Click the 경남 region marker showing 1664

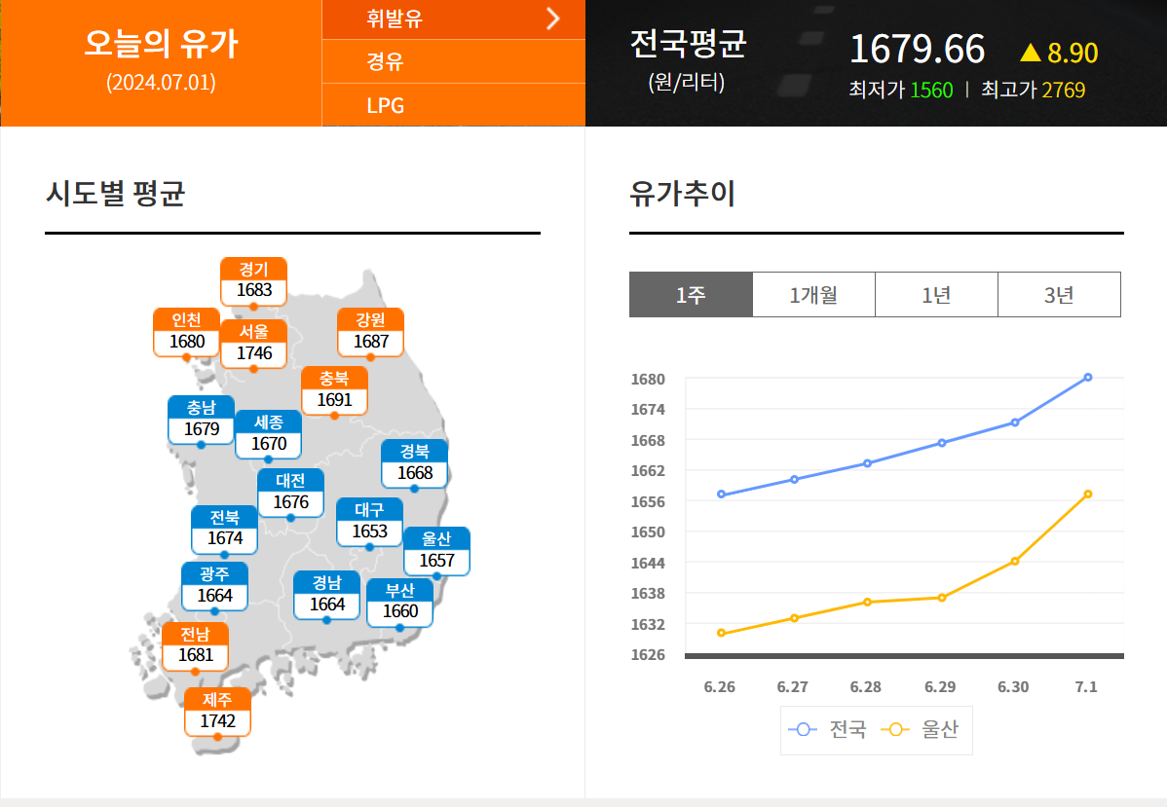coord(326,595)
